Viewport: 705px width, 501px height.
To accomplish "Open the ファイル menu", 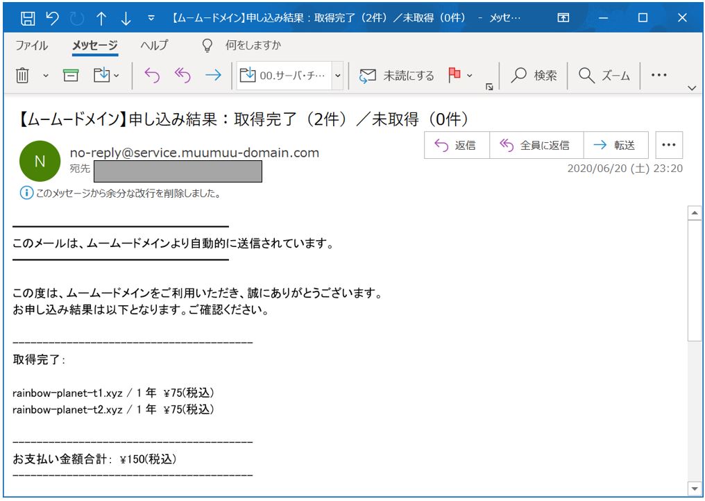I will 31,45.
